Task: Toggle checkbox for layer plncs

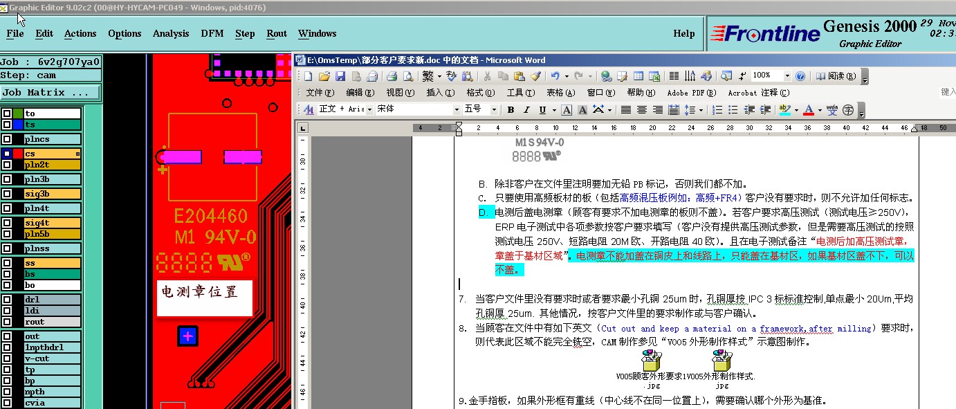Action: click(x=7, y=139)
